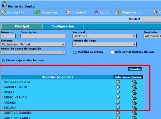Select the GUSTAVO GABRIEL user row text

coord(17,113)
